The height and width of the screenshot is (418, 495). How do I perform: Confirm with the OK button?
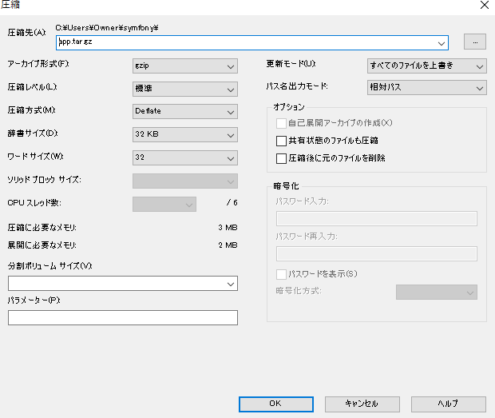click(276, 404)
